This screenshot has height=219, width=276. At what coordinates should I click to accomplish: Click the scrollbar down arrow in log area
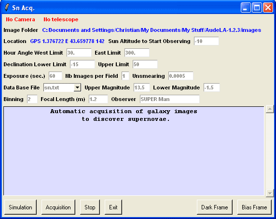[x=270, y=193]
